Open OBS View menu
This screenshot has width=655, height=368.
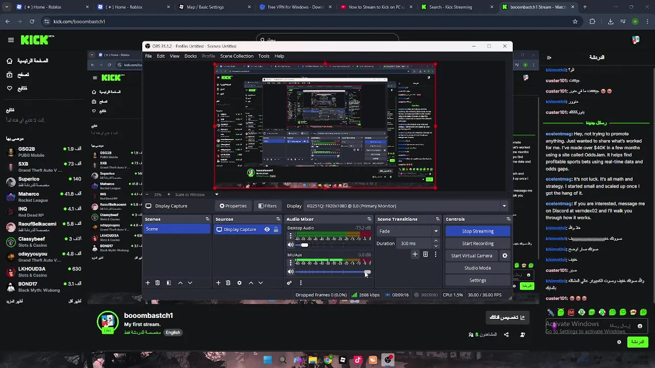click(174, 56)
